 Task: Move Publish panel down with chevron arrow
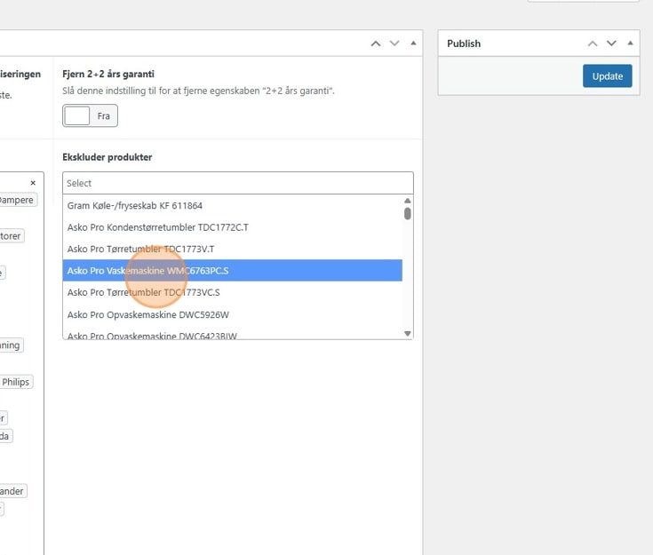(611, 44)
